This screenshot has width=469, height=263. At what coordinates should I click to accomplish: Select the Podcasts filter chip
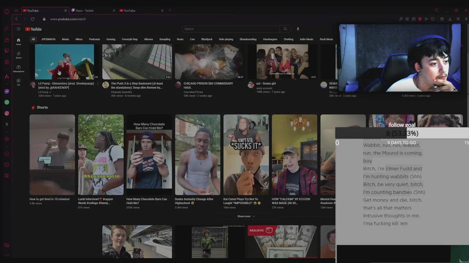coord(94,39)
